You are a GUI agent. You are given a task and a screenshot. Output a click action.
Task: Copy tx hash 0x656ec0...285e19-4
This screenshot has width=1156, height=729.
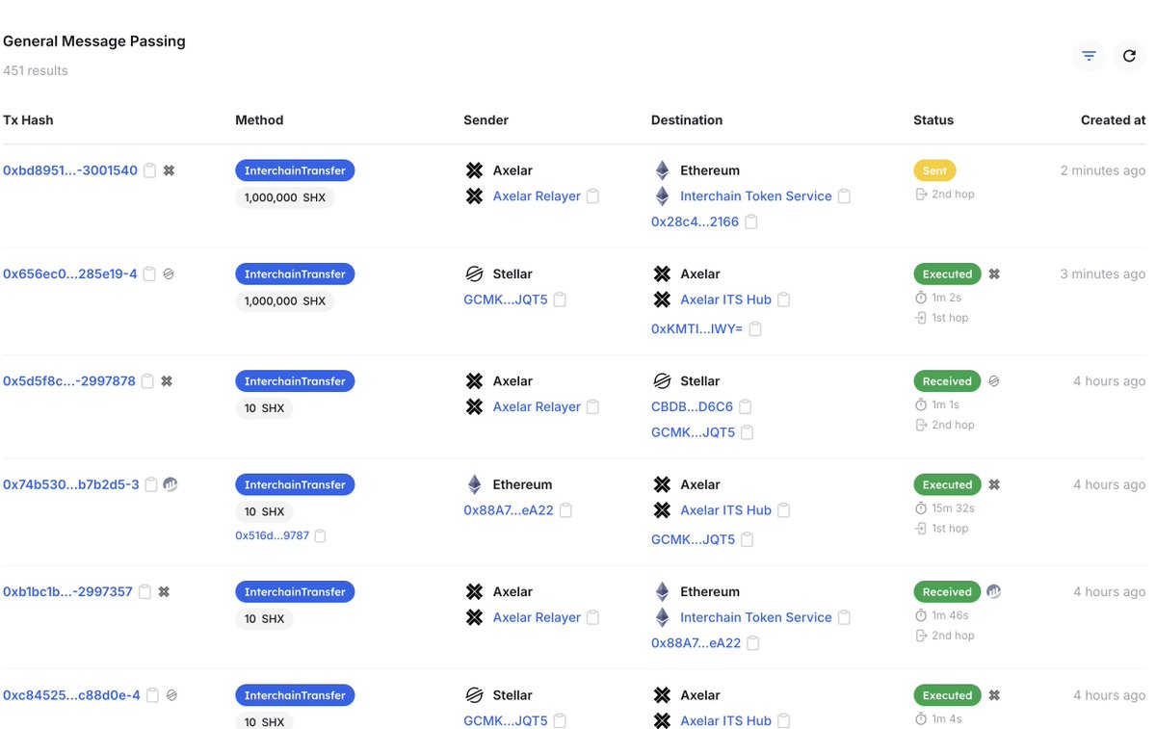coord(149,274)
